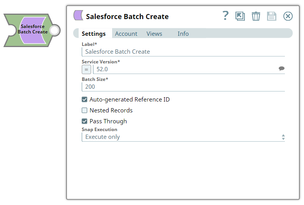Click the pop-out dialog icon
304x205 pixels.
coord(240,16)
